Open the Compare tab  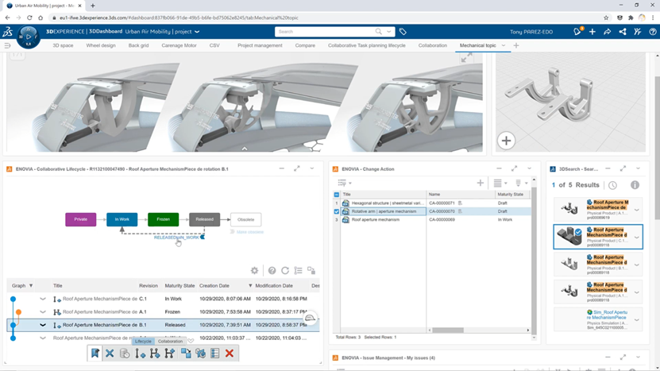[x=305, y=45]
